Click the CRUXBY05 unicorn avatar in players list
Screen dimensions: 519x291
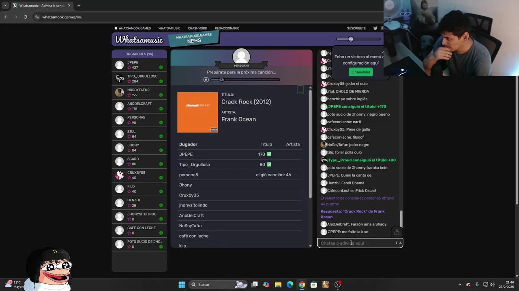tap(119, 175)
